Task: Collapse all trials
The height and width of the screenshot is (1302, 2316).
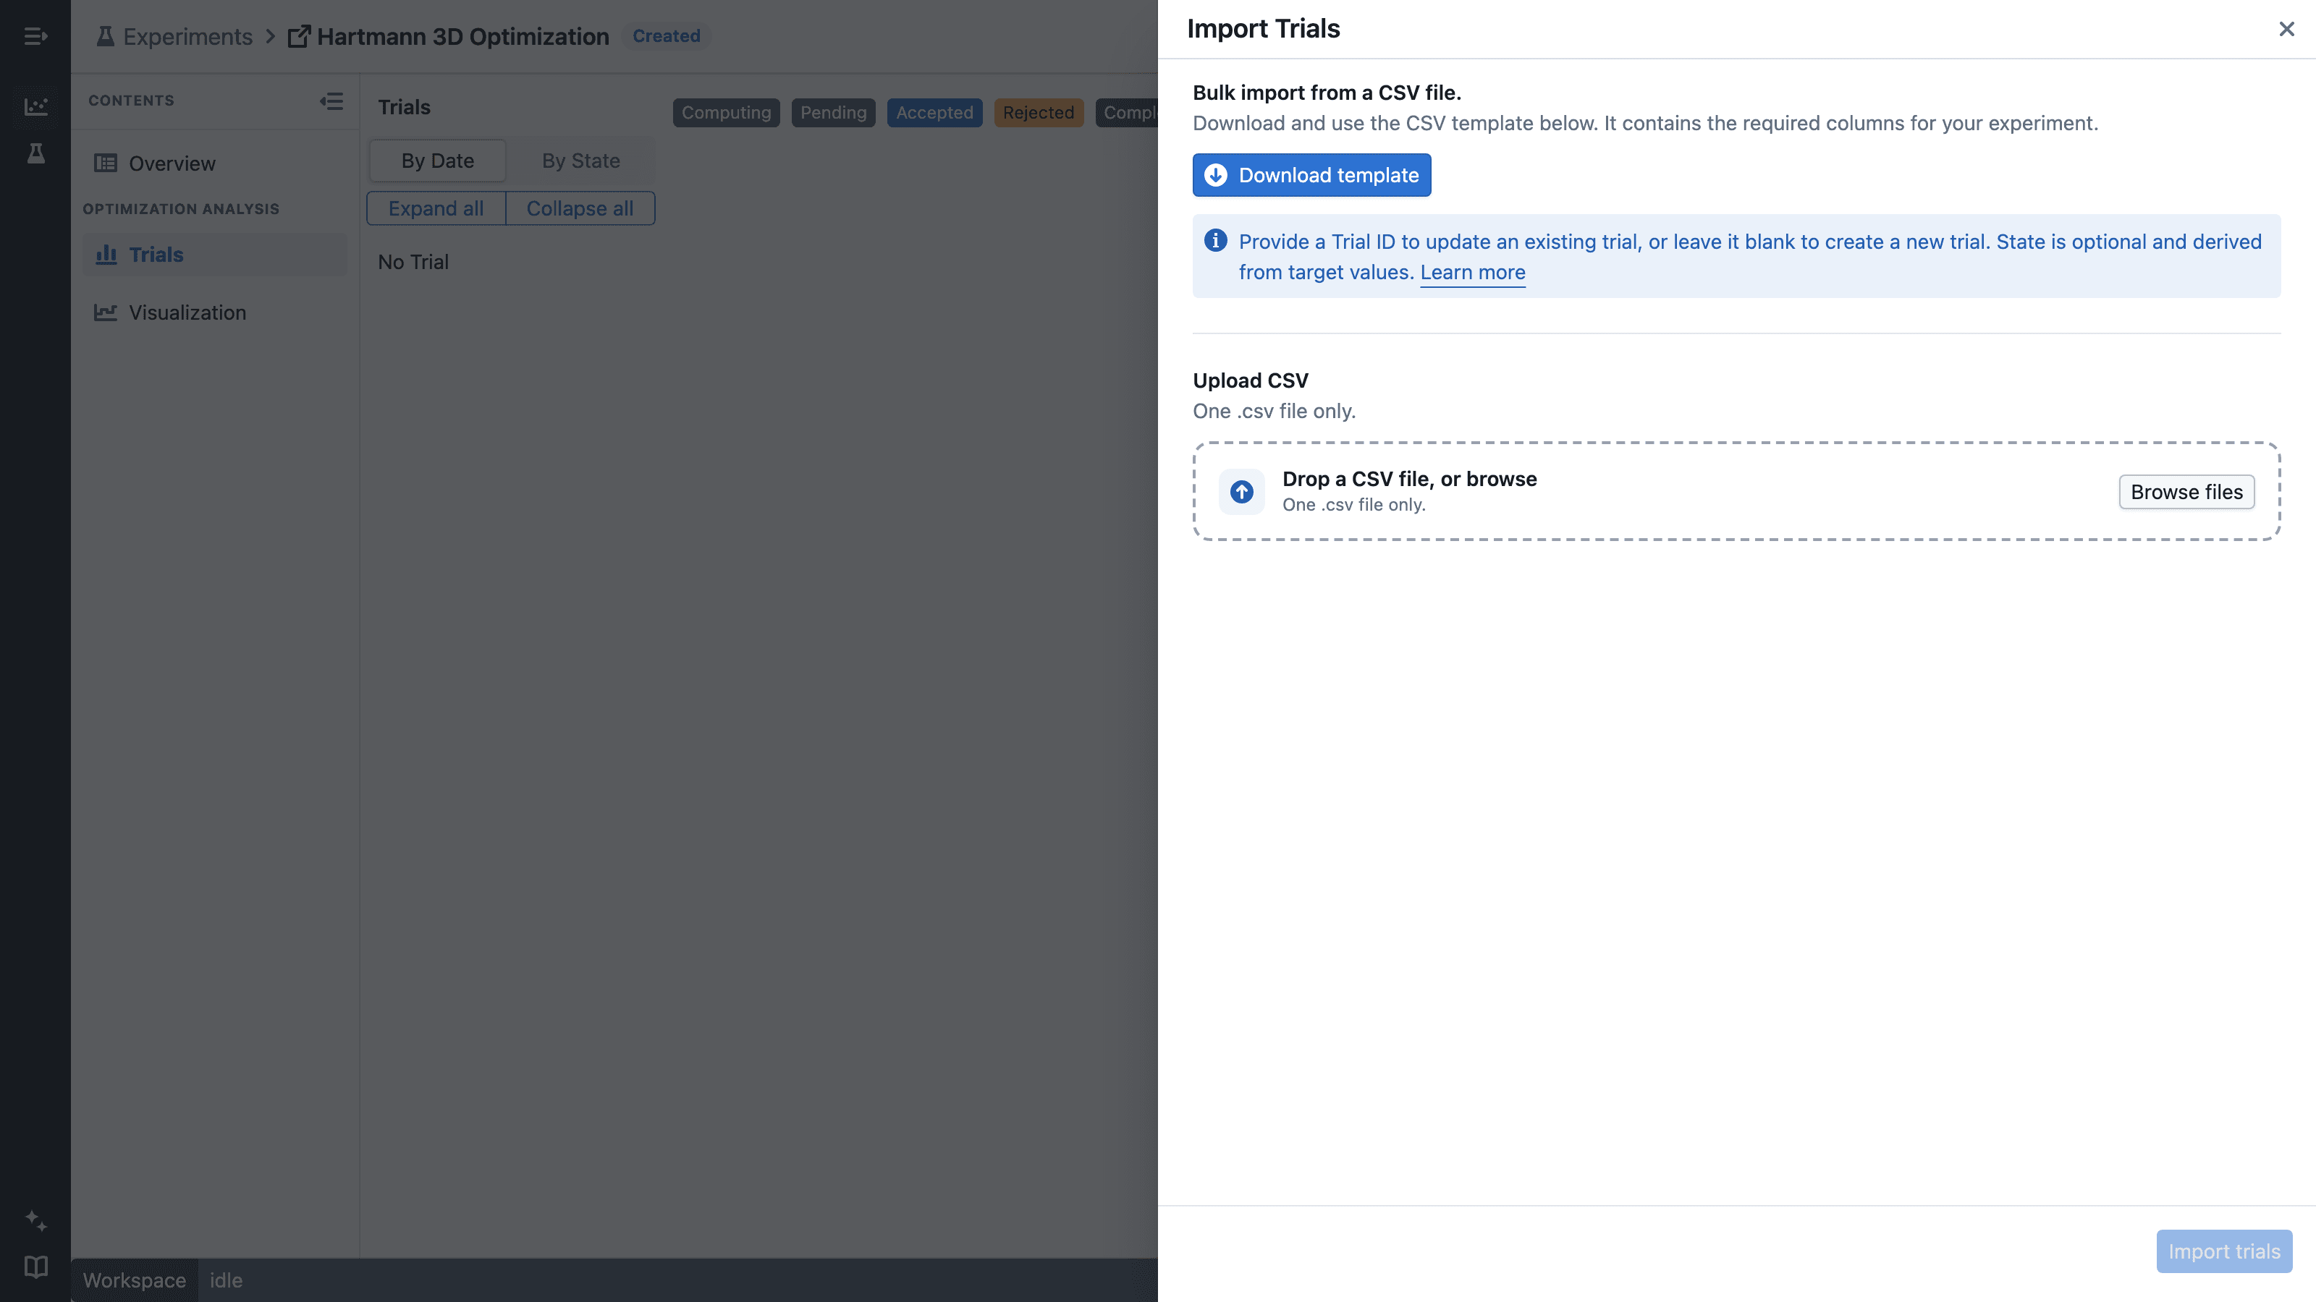Action: coord(580,208)
